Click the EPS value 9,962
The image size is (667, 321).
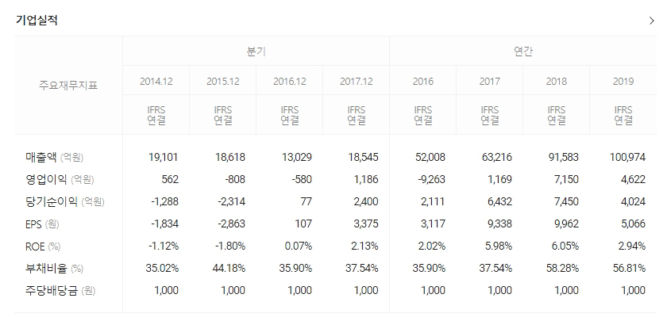(566, 224)
